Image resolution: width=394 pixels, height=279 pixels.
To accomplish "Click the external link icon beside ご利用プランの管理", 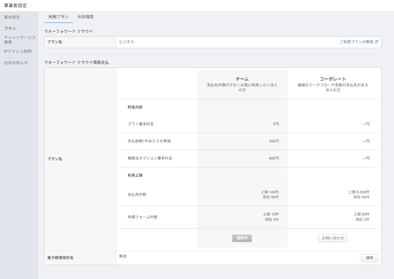I will click(376, 42).
